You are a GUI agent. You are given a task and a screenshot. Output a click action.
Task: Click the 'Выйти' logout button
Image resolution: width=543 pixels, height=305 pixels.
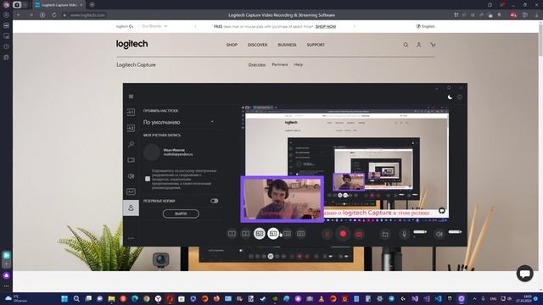(181, 213)
